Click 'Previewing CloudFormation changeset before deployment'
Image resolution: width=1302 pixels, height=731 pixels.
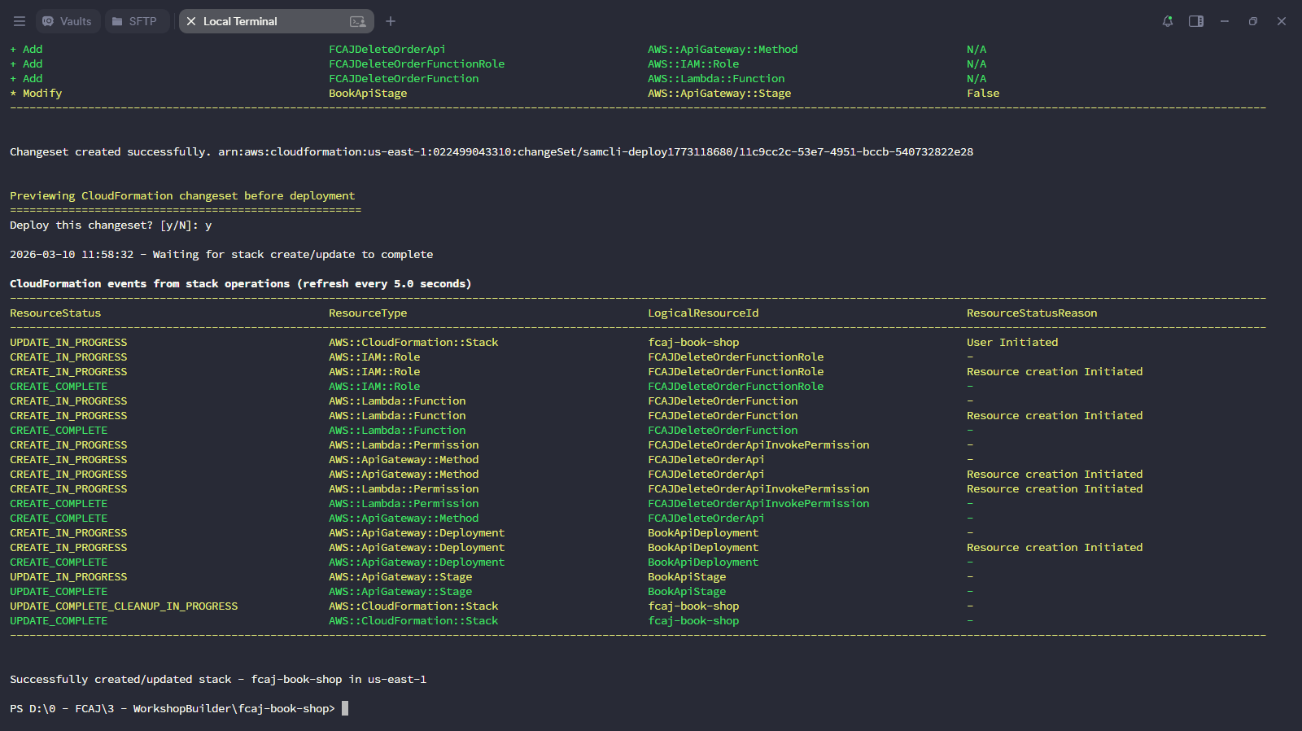[x=182, y=195]
